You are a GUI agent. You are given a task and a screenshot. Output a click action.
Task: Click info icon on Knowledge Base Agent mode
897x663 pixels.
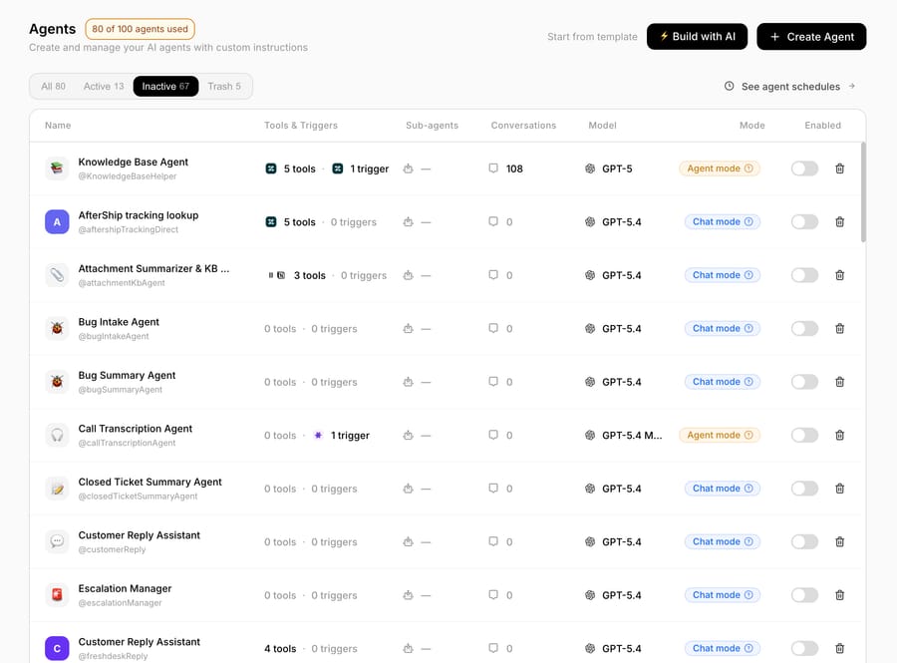[748, 168]
